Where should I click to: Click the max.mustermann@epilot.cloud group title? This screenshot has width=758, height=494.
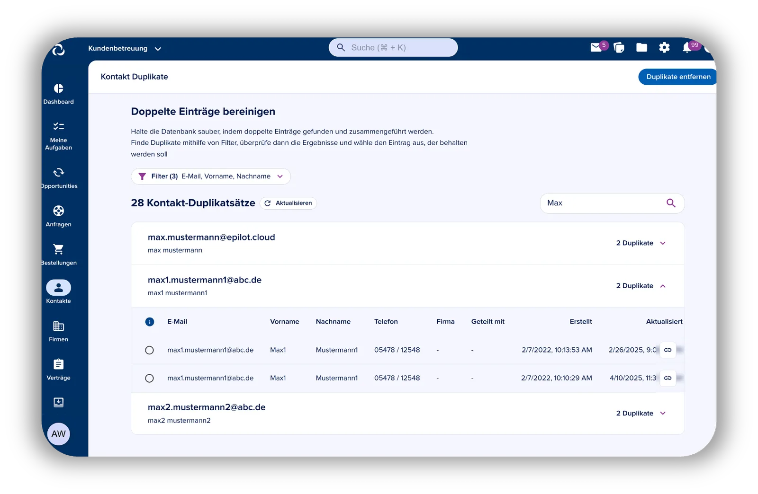(x=211, y=237)
